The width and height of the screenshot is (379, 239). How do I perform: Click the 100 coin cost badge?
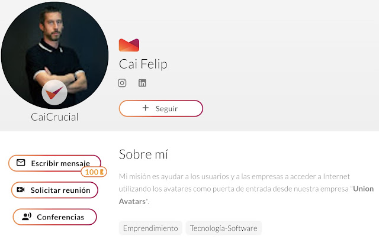coord(94,172)
